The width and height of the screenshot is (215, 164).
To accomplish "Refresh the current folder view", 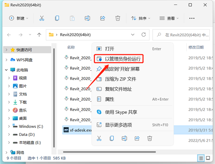I will pos(143,35).
